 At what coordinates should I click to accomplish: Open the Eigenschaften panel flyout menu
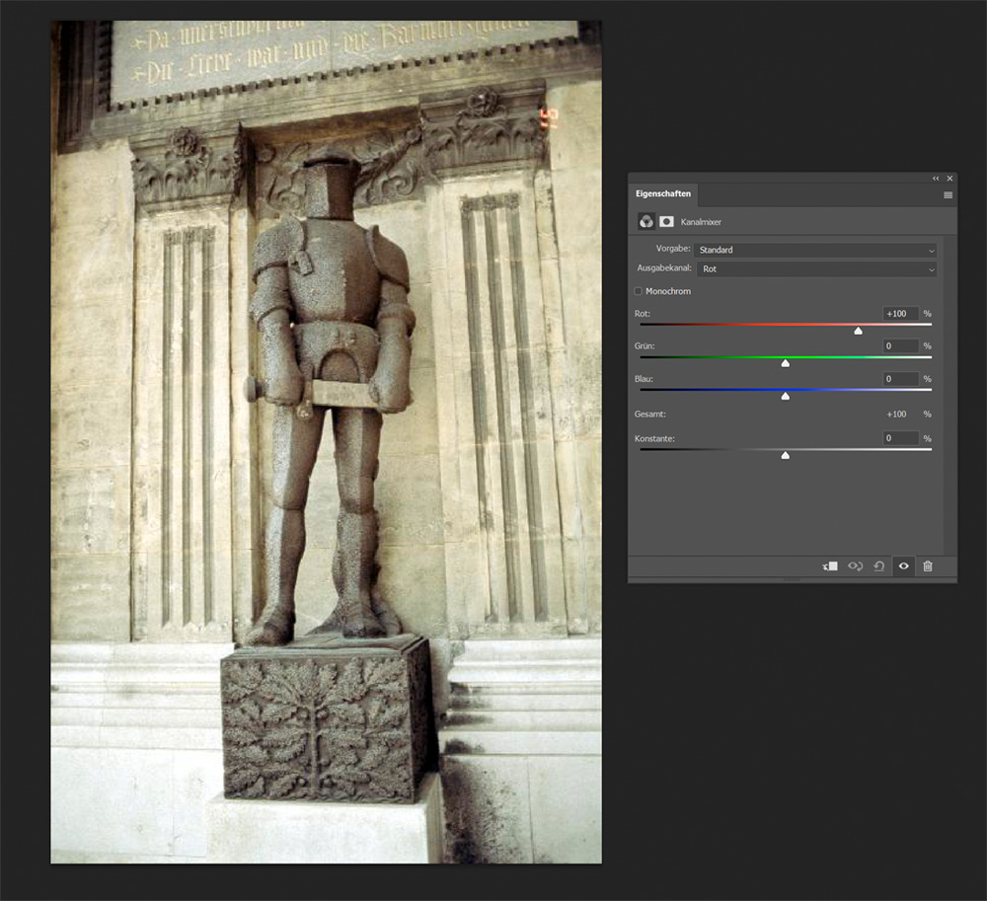coord(948,195)
